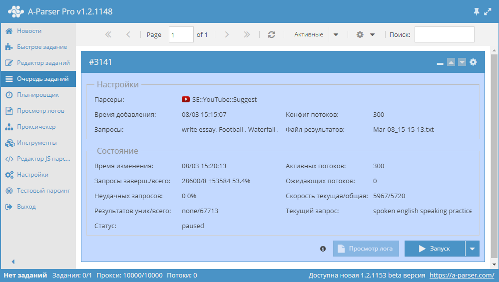The height and width of the screenshot is (282, 499).
Task: Open Редактор заданий in the sidebar
Action: pos(43,63)
